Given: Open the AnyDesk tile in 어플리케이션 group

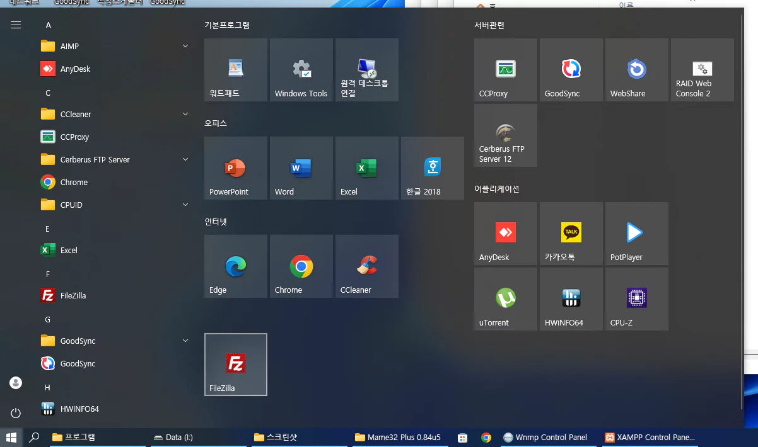Looking at the screenshot, I should tap(506, 234).
